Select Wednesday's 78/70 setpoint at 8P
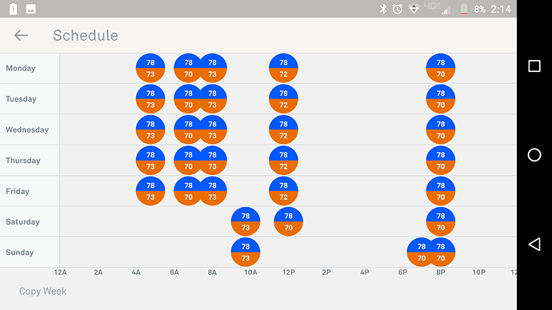 [441, 129]
